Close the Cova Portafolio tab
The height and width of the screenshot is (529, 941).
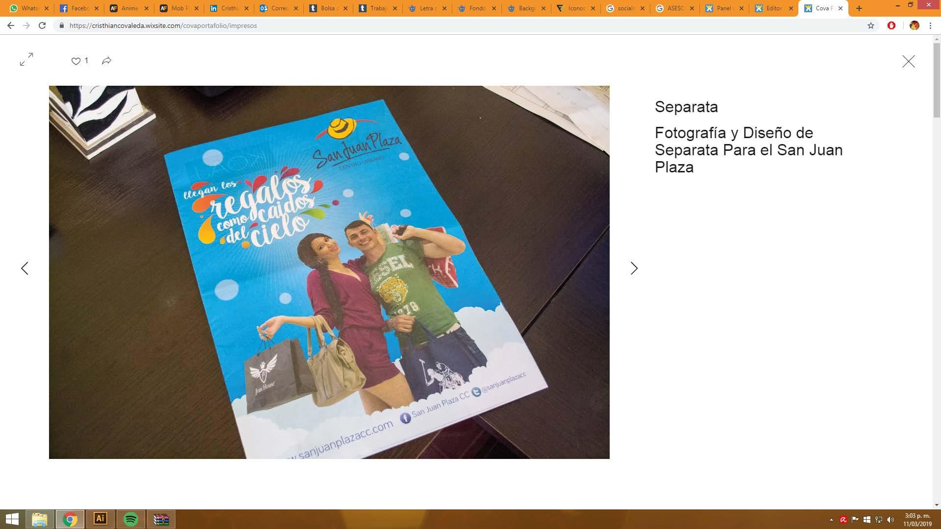(x=841, y=8)
